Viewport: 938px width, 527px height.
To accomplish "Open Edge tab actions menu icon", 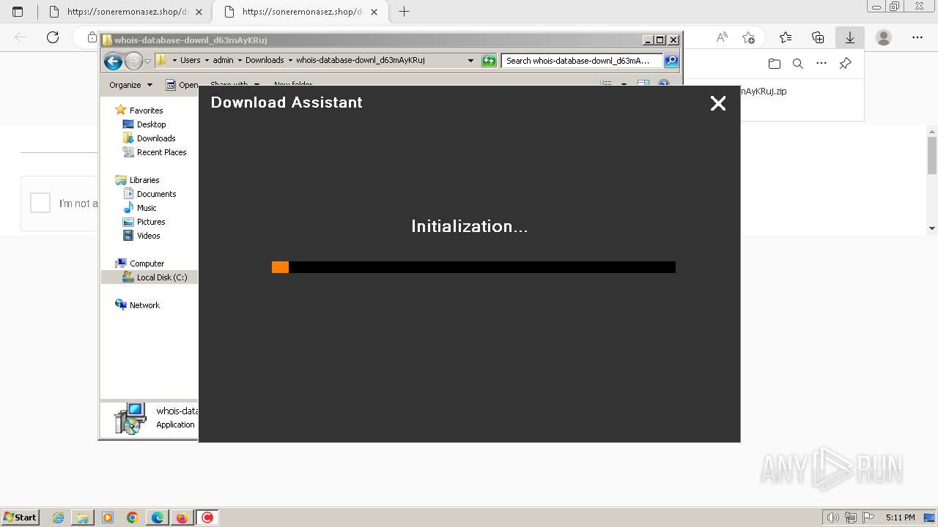I will (18, 12).
